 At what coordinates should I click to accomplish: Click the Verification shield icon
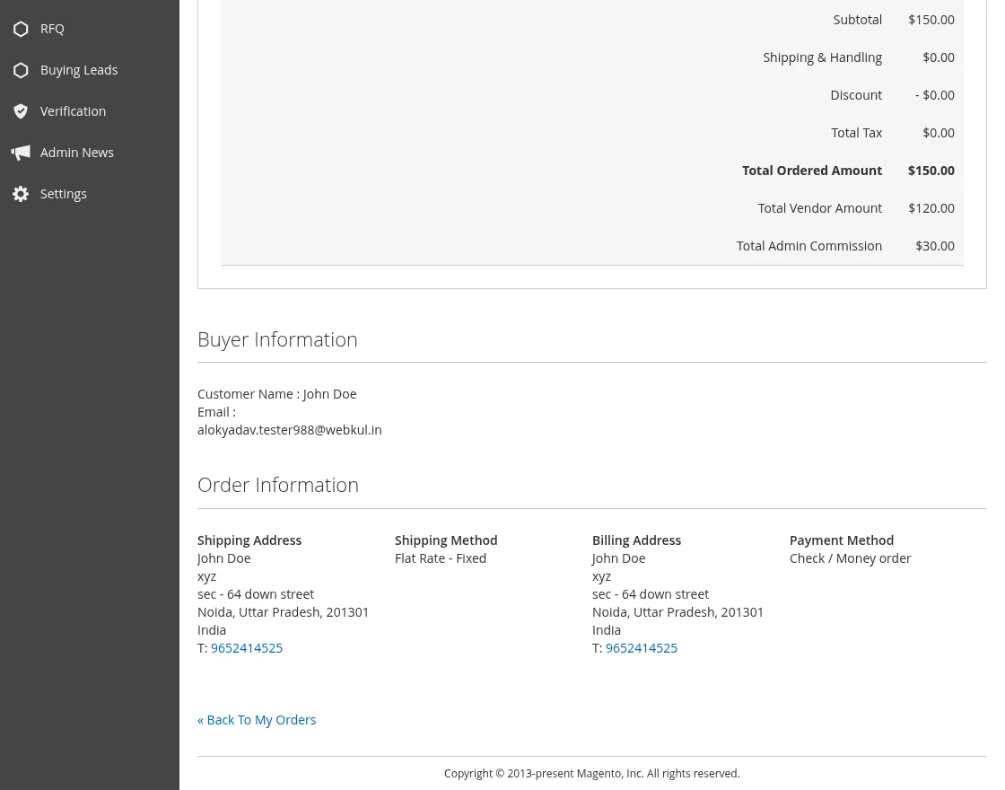click(x=21, y=111)
